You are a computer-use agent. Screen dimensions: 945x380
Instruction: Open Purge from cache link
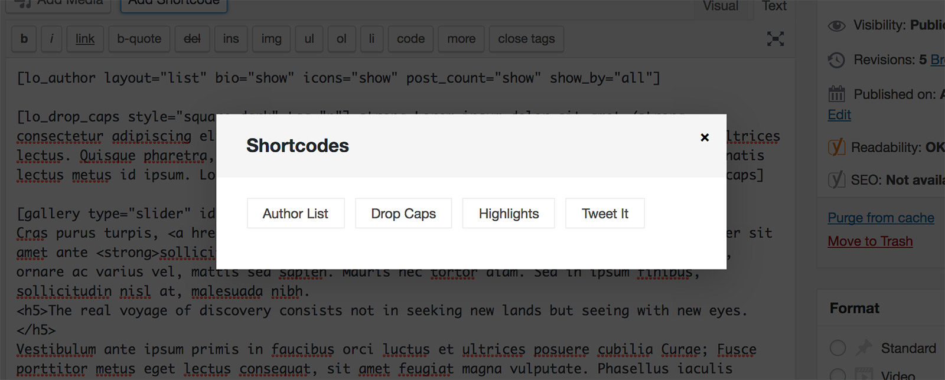(x=881, y=217)
